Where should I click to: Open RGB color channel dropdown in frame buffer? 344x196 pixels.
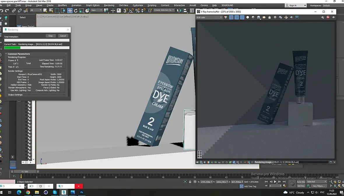click(209, 17)
